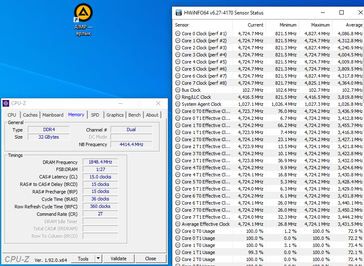Click the Core 0 T1 Usage sensor icon

pos(178,238)
